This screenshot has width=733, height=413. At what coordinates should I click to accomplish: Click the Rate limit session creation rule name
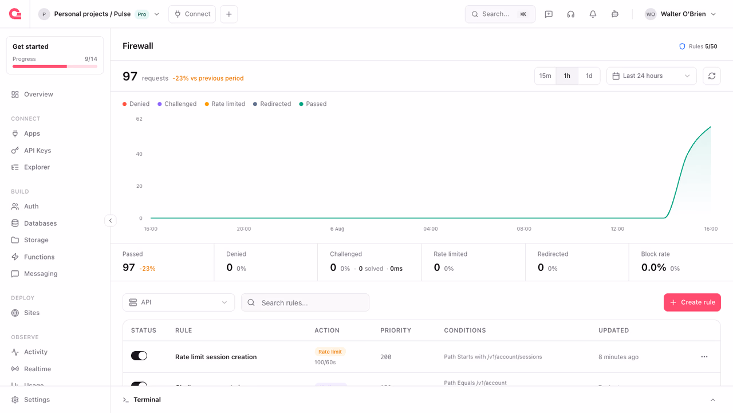tap(216, 357)
